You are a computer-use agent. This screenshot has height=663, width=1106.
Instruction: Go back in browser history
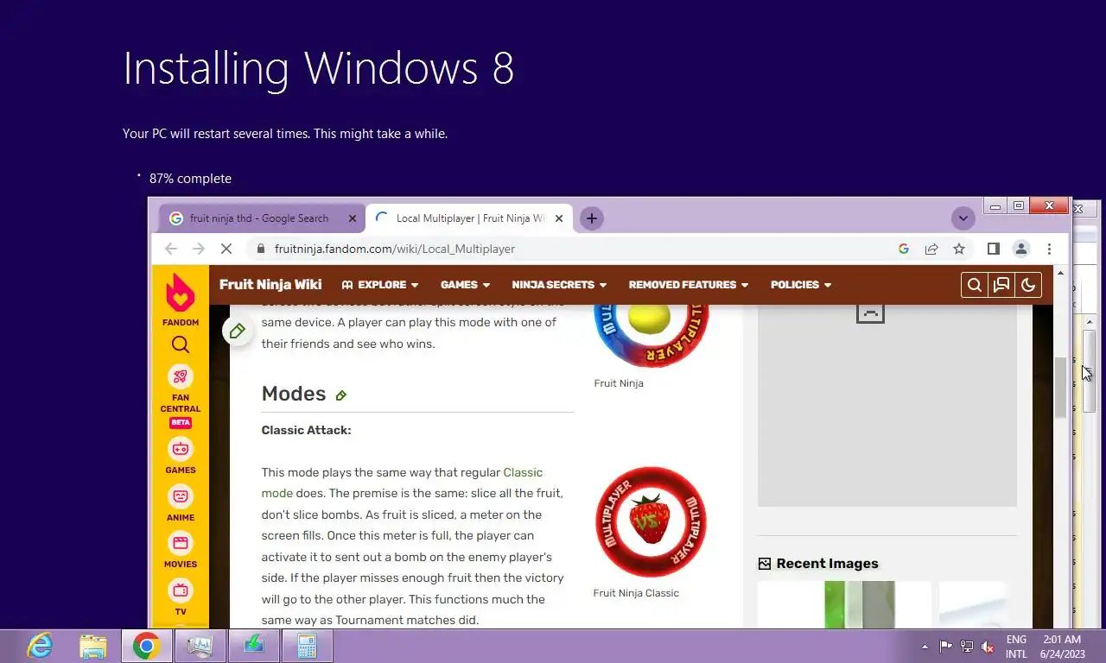pos(171,249)
